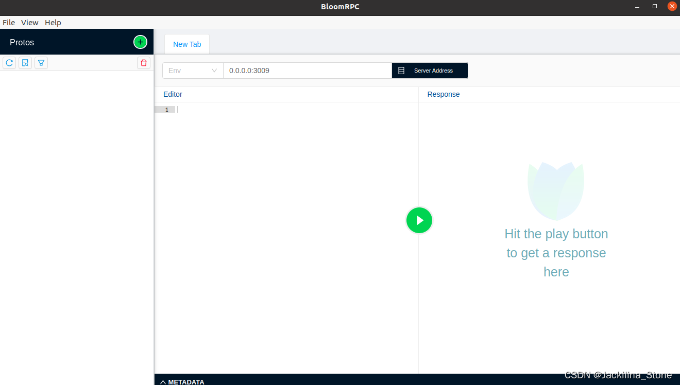Click the Server Address button
Screen dimensions: 680x385
tap(430, 71)
